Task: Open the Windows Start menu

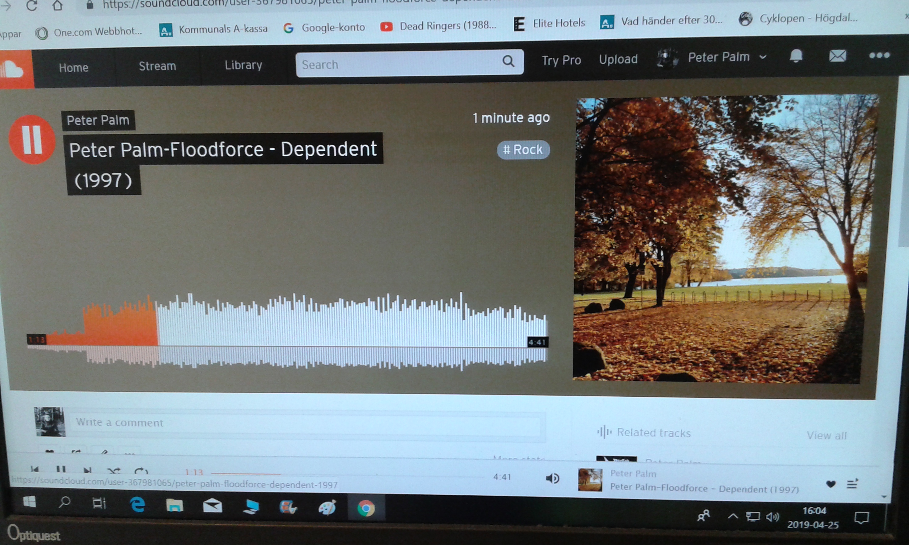Action: coord(29,502)
